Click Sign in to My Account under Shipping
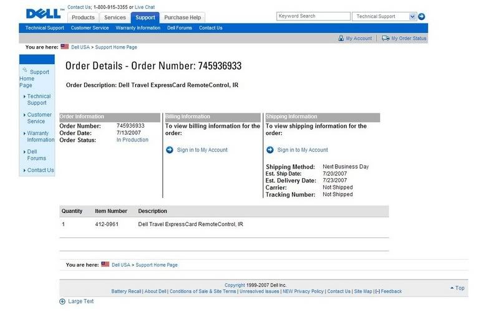Viewport: 499px width, 322px height. click(x=303, y=149)
